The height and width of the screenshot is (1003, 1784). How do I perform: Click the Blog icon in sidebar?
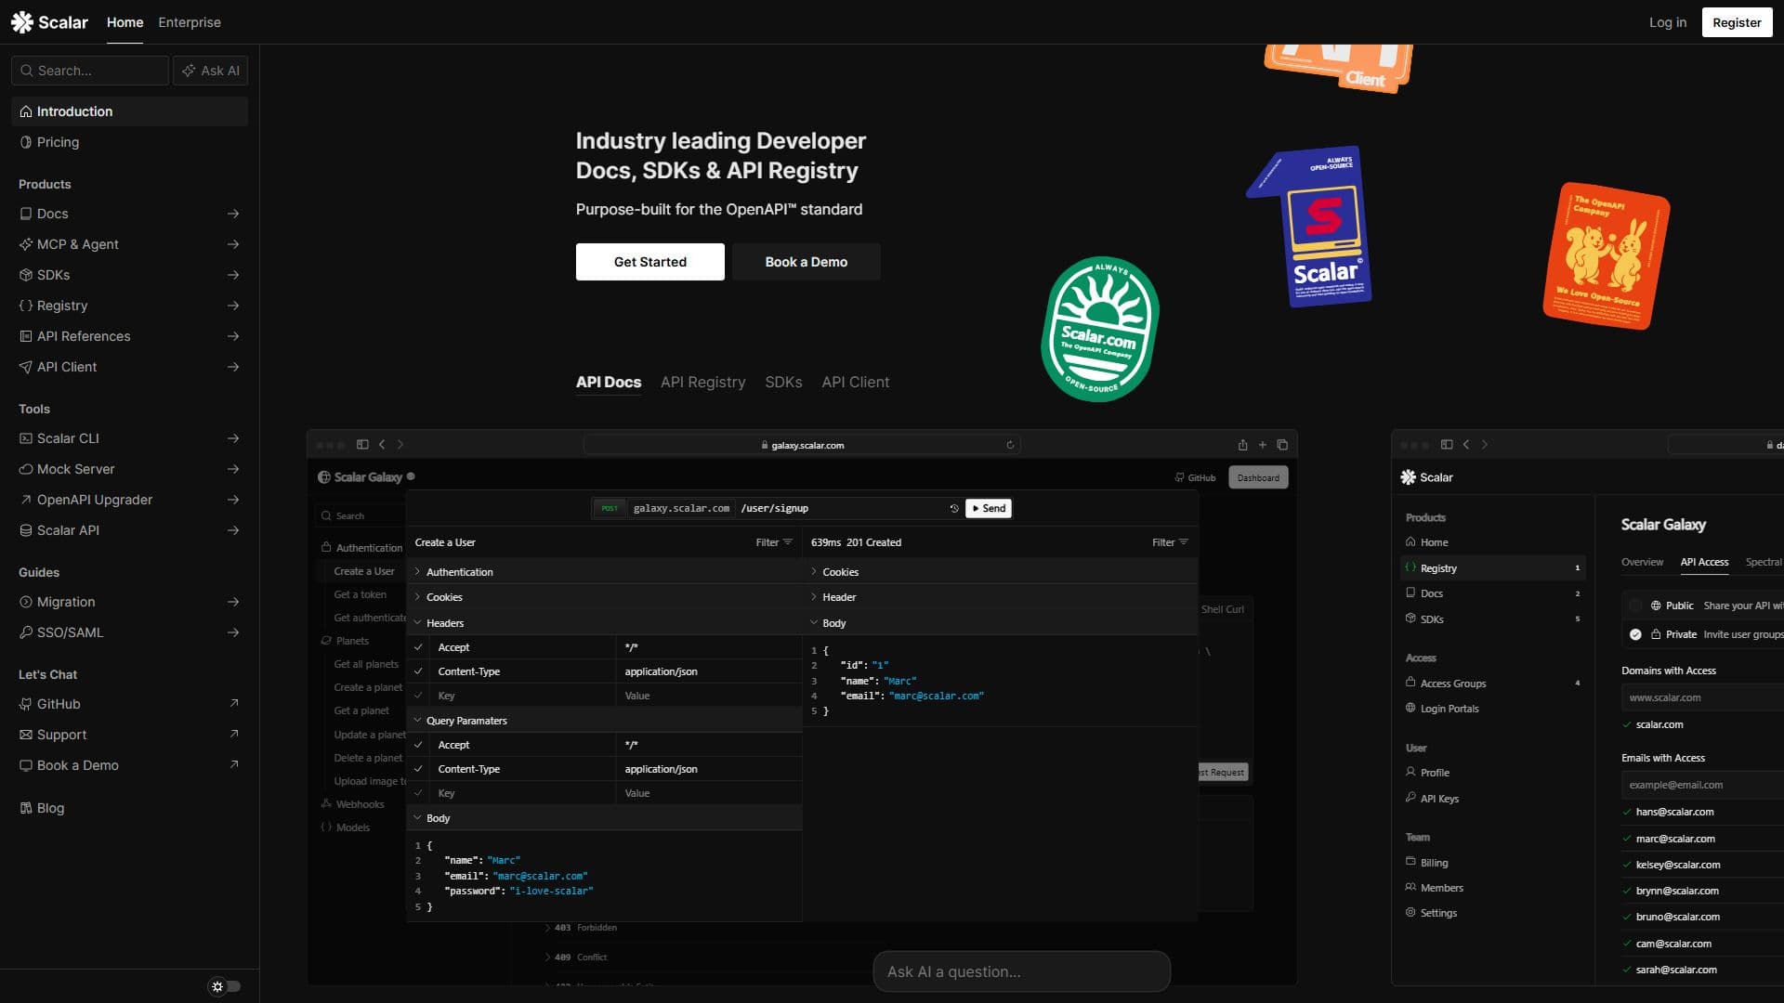tap(26, 808)
